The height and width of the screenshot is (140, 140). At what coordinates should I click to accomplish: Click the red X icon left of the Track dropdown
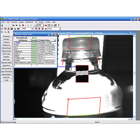tap(39, 29)
